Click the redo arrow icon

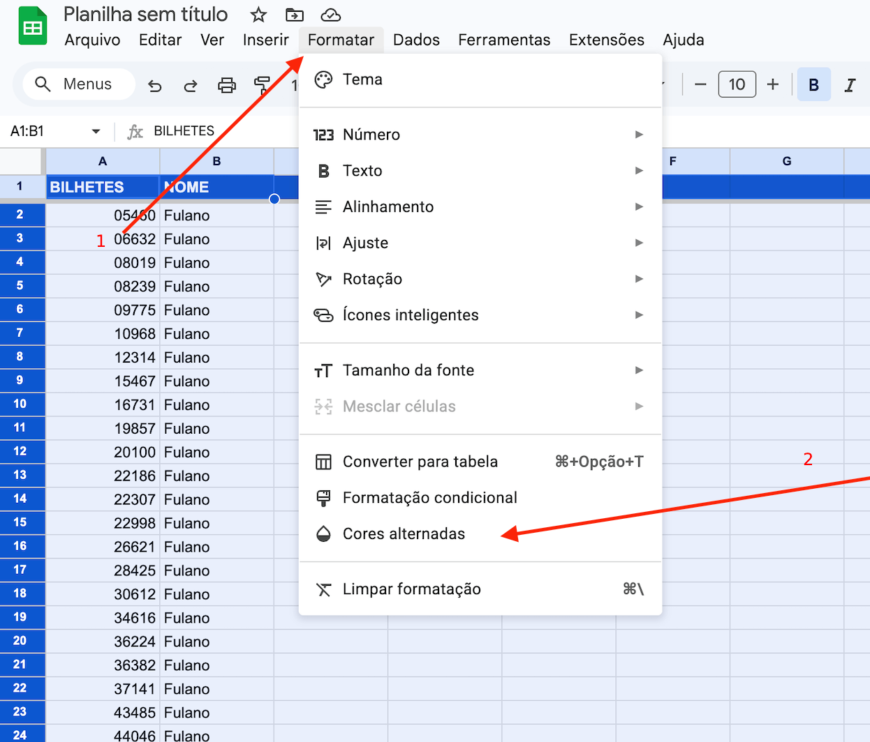coord(190,85)
